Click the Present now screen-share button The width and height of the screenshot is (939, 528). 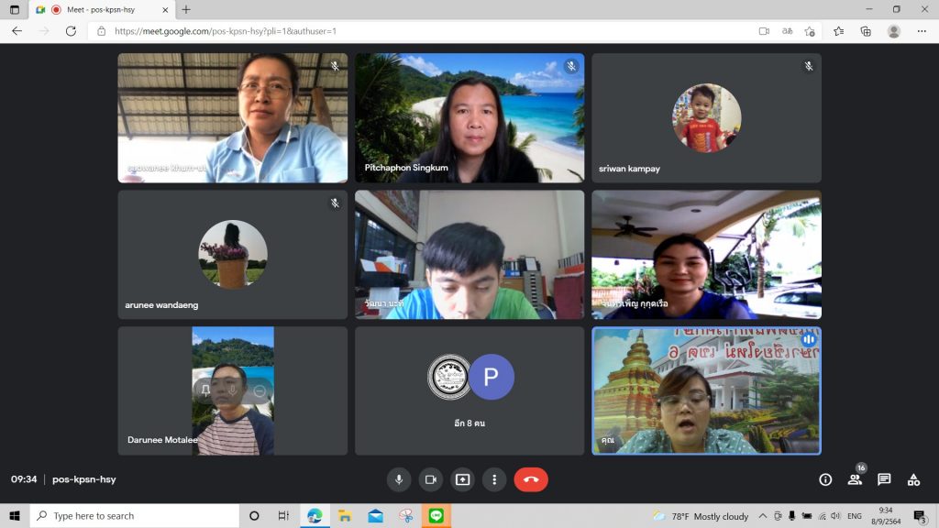(462, 479)
